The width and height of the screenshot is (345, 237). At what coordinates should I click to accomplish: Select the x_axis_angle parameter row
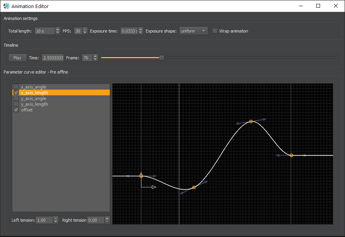[61, 87]
